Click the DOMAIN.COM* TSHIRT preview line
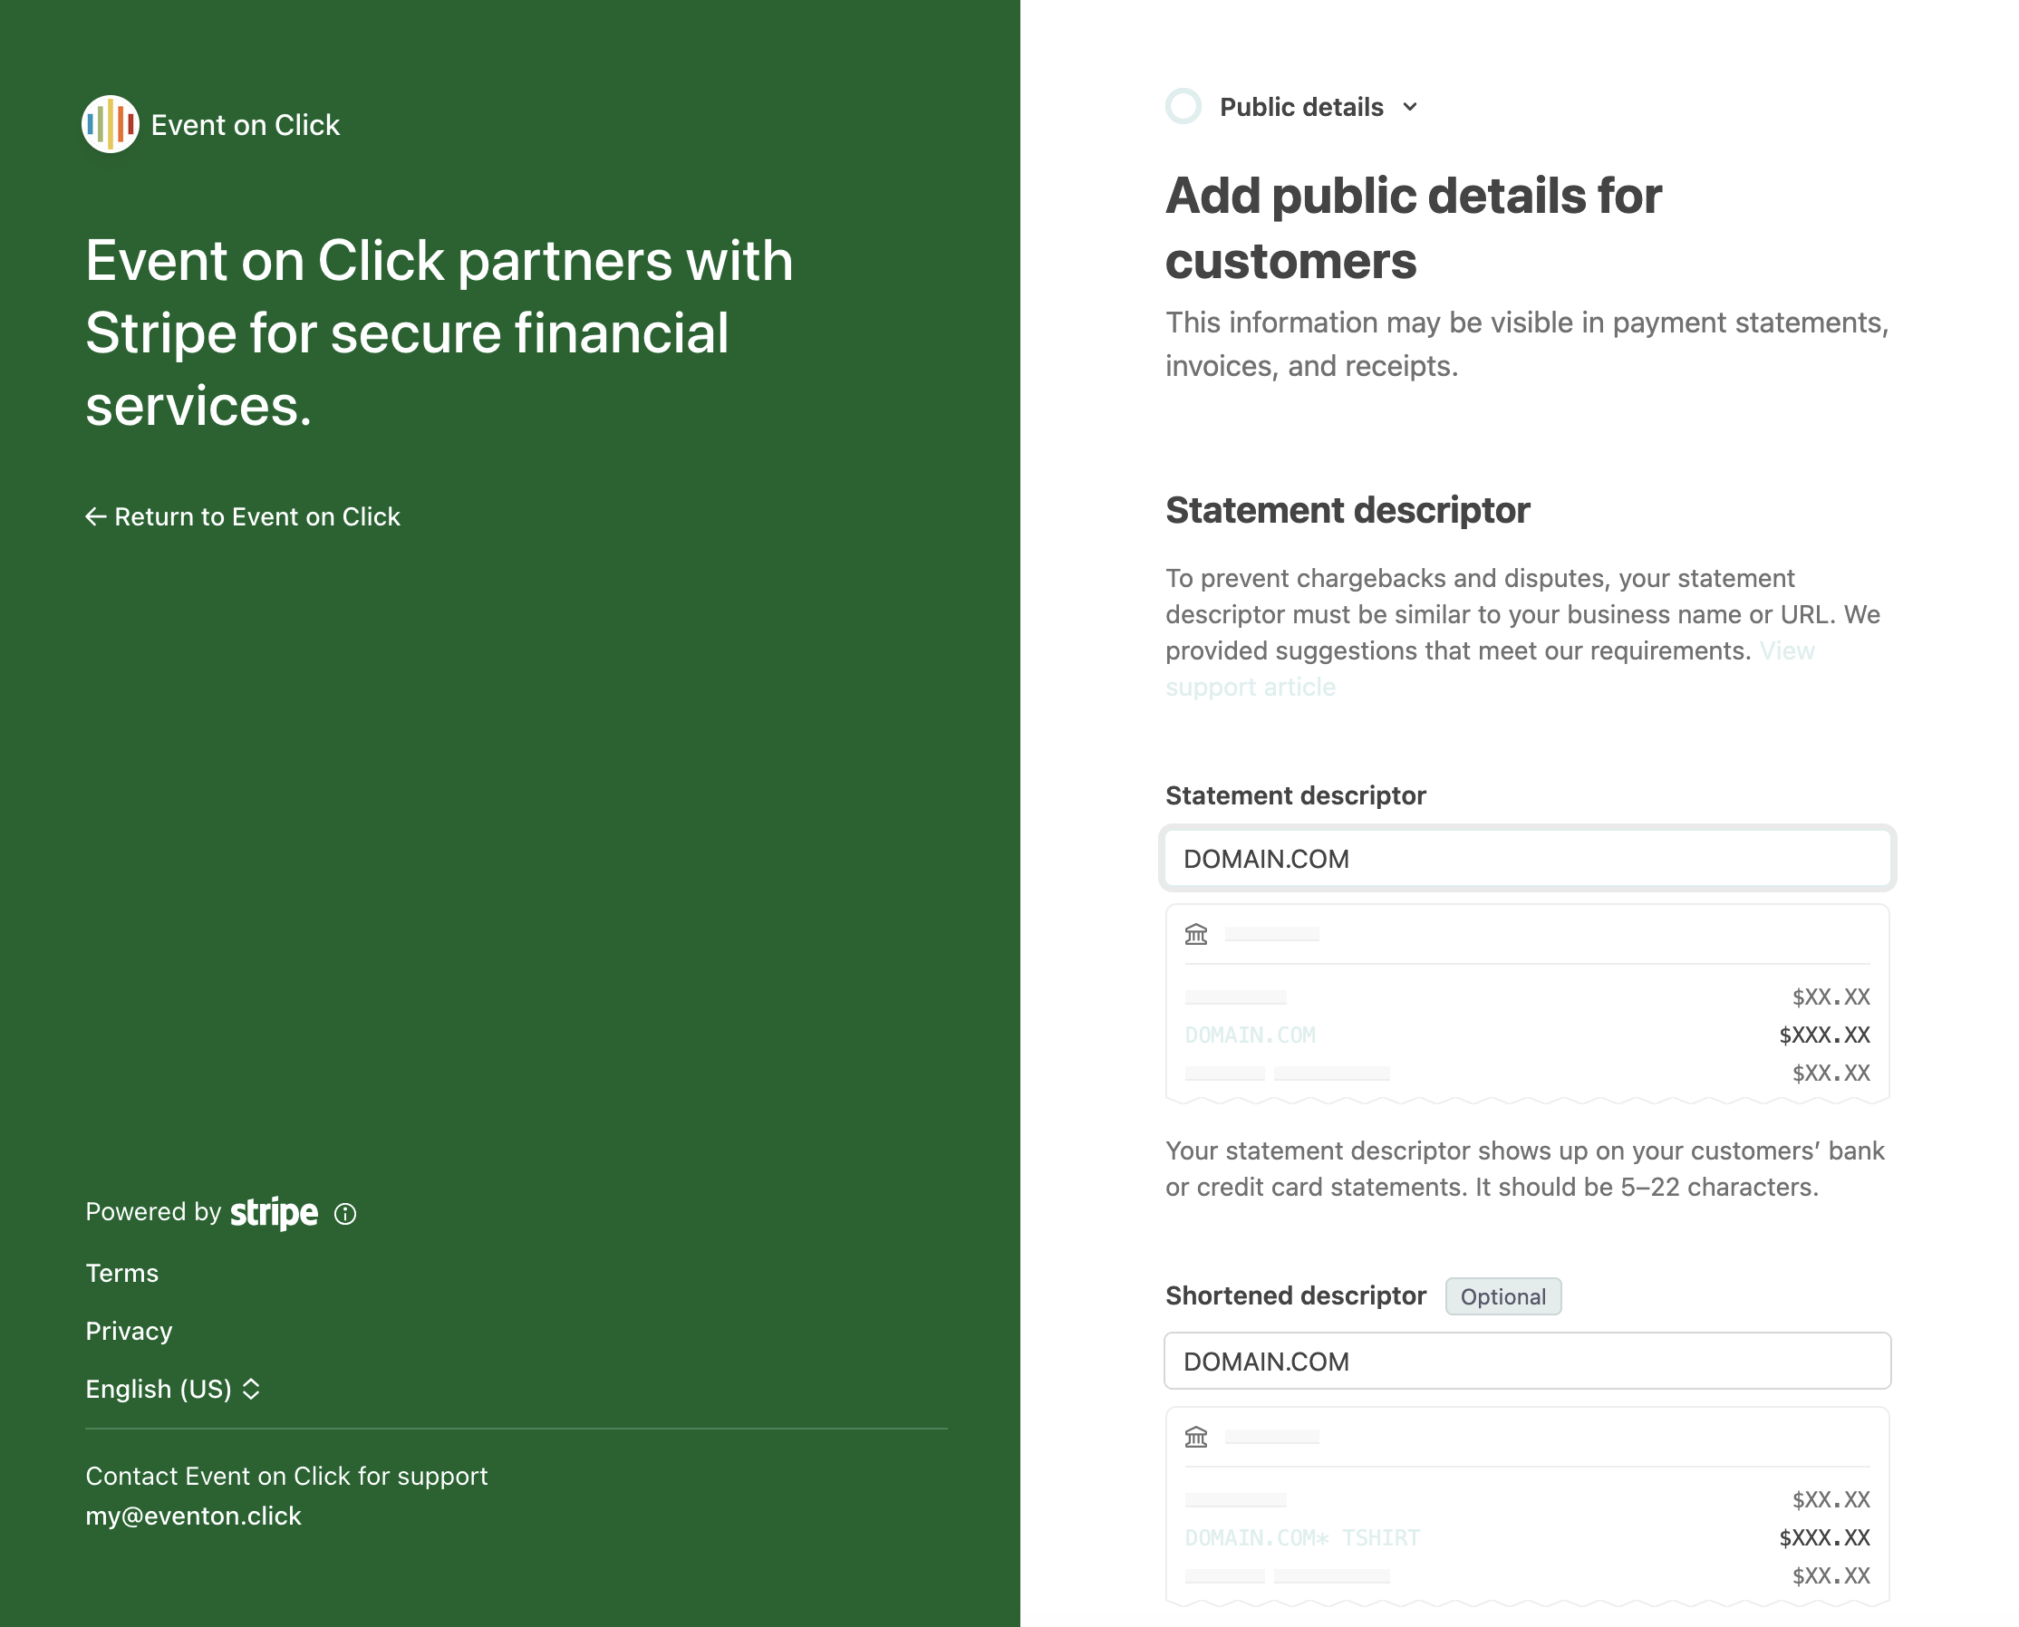Viewport: 2019px width, 1627px height. click(x=1302, y=1538)
